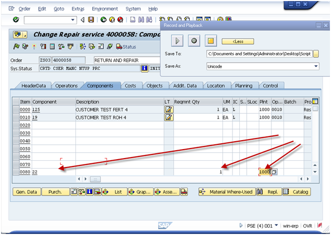Click the Save To browse button

click(x=316, y=54)
